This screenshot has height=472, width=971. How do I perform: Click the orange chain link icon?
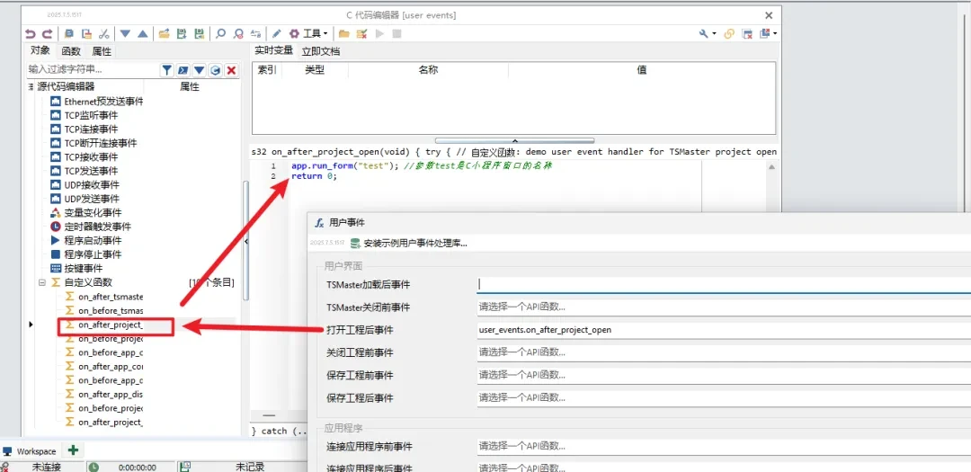pyautogui.click(x=729, y=33)
